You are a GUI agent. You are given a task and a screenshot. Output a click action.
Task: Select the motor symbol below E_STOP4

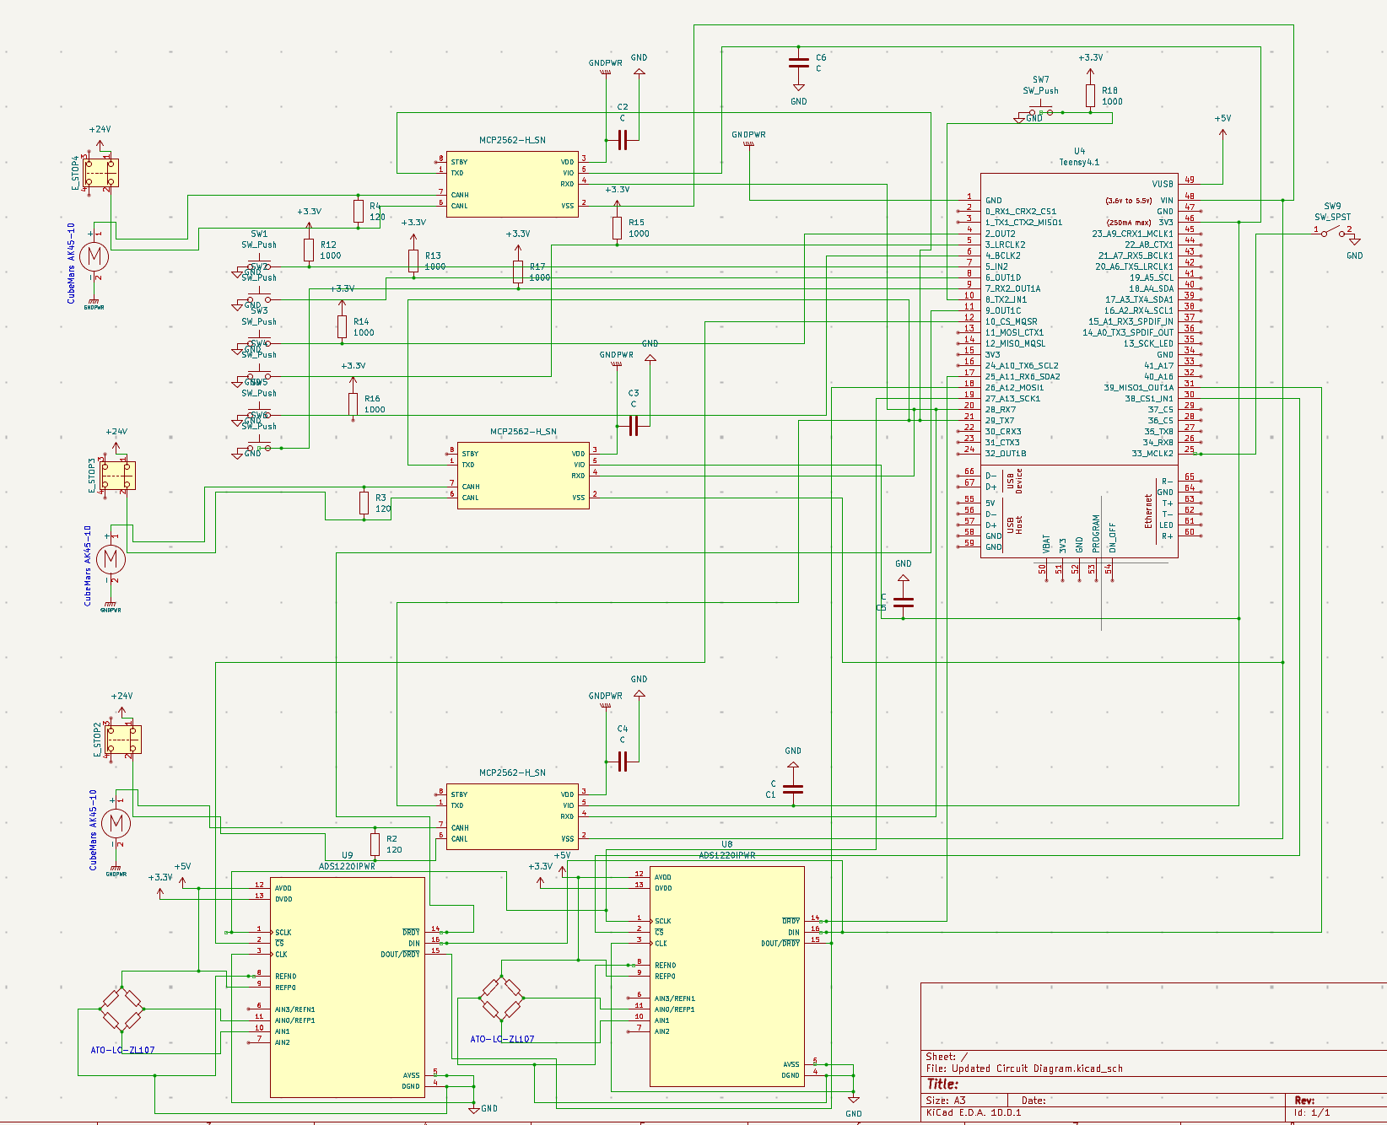click(x=94, y=255)
